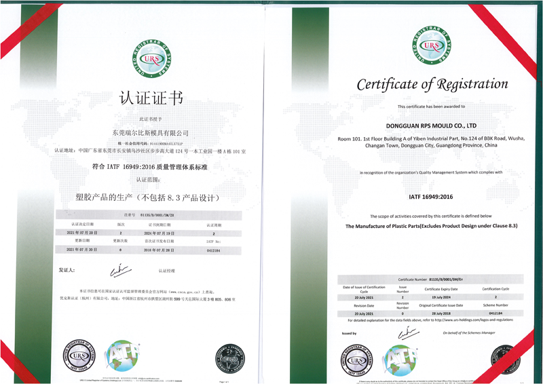Click the Scheme Number label

(x=495, y=305)
